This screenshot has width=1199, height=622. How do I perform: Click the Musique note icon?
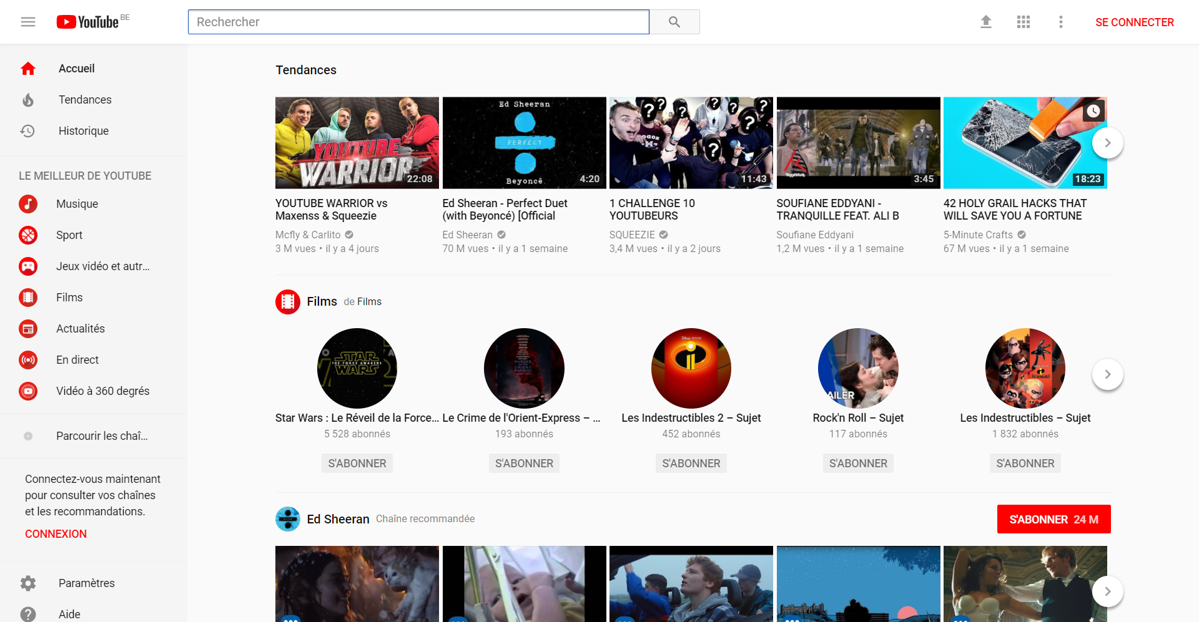(28, 204)
